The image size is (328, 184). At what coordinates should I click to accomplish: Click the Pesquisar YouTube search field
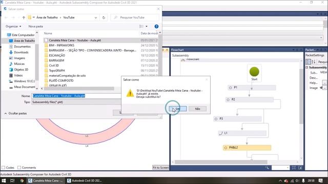tap(135, 17)
